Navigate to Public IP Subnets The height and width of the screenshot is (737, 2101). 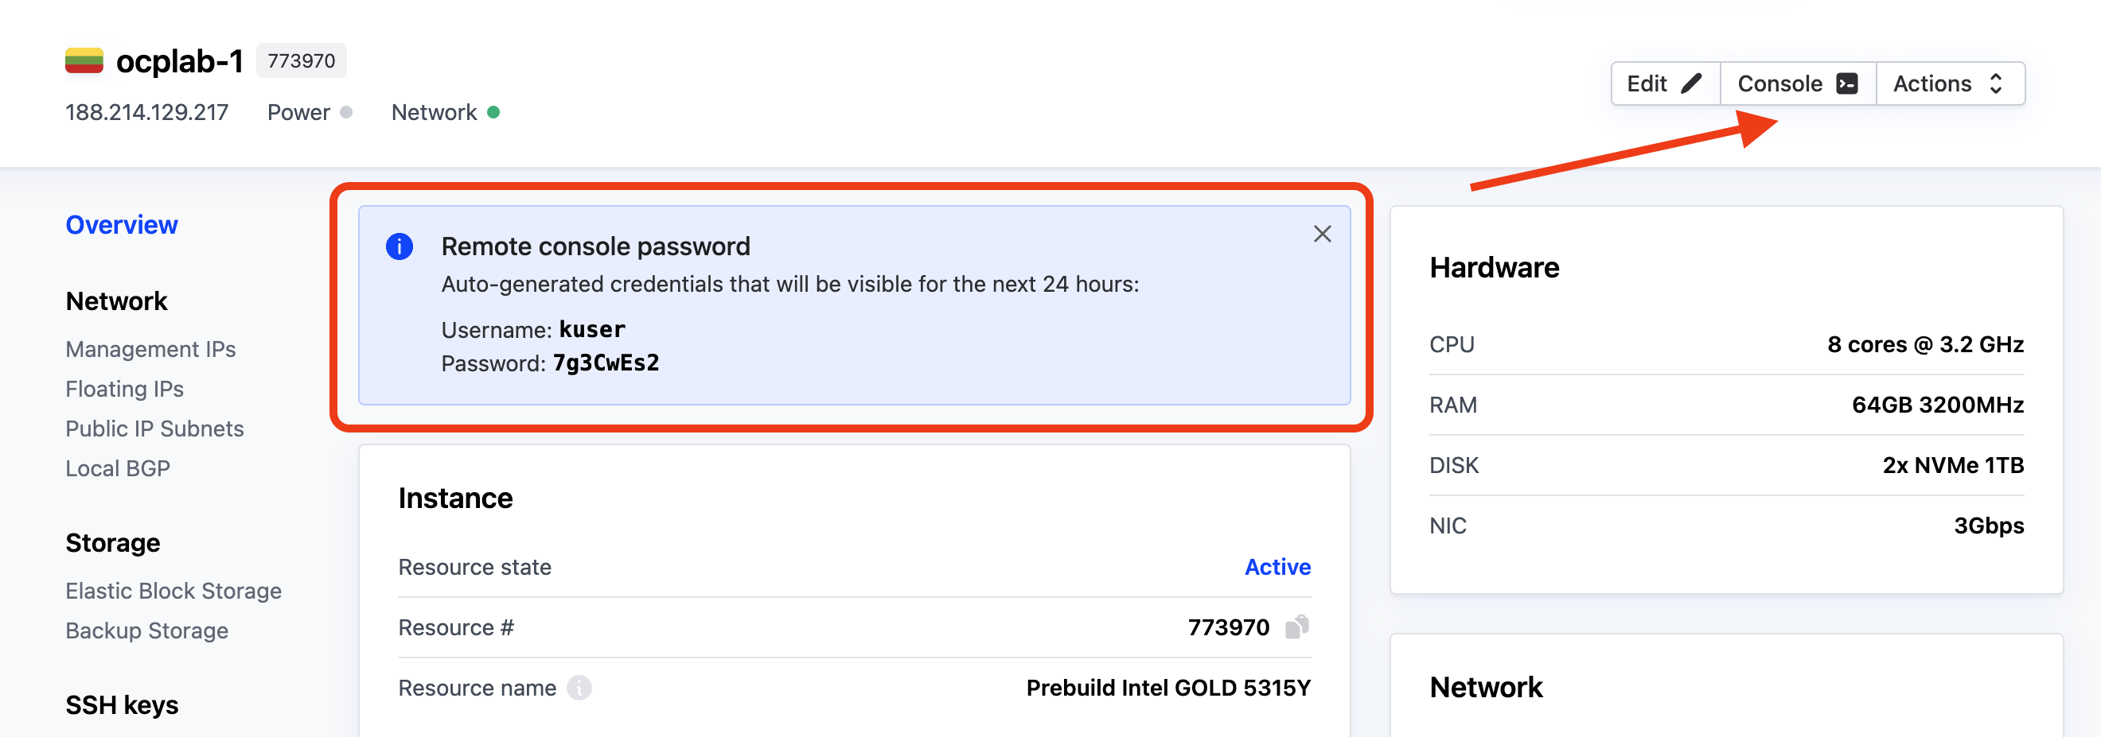click(x=154, y=429)
